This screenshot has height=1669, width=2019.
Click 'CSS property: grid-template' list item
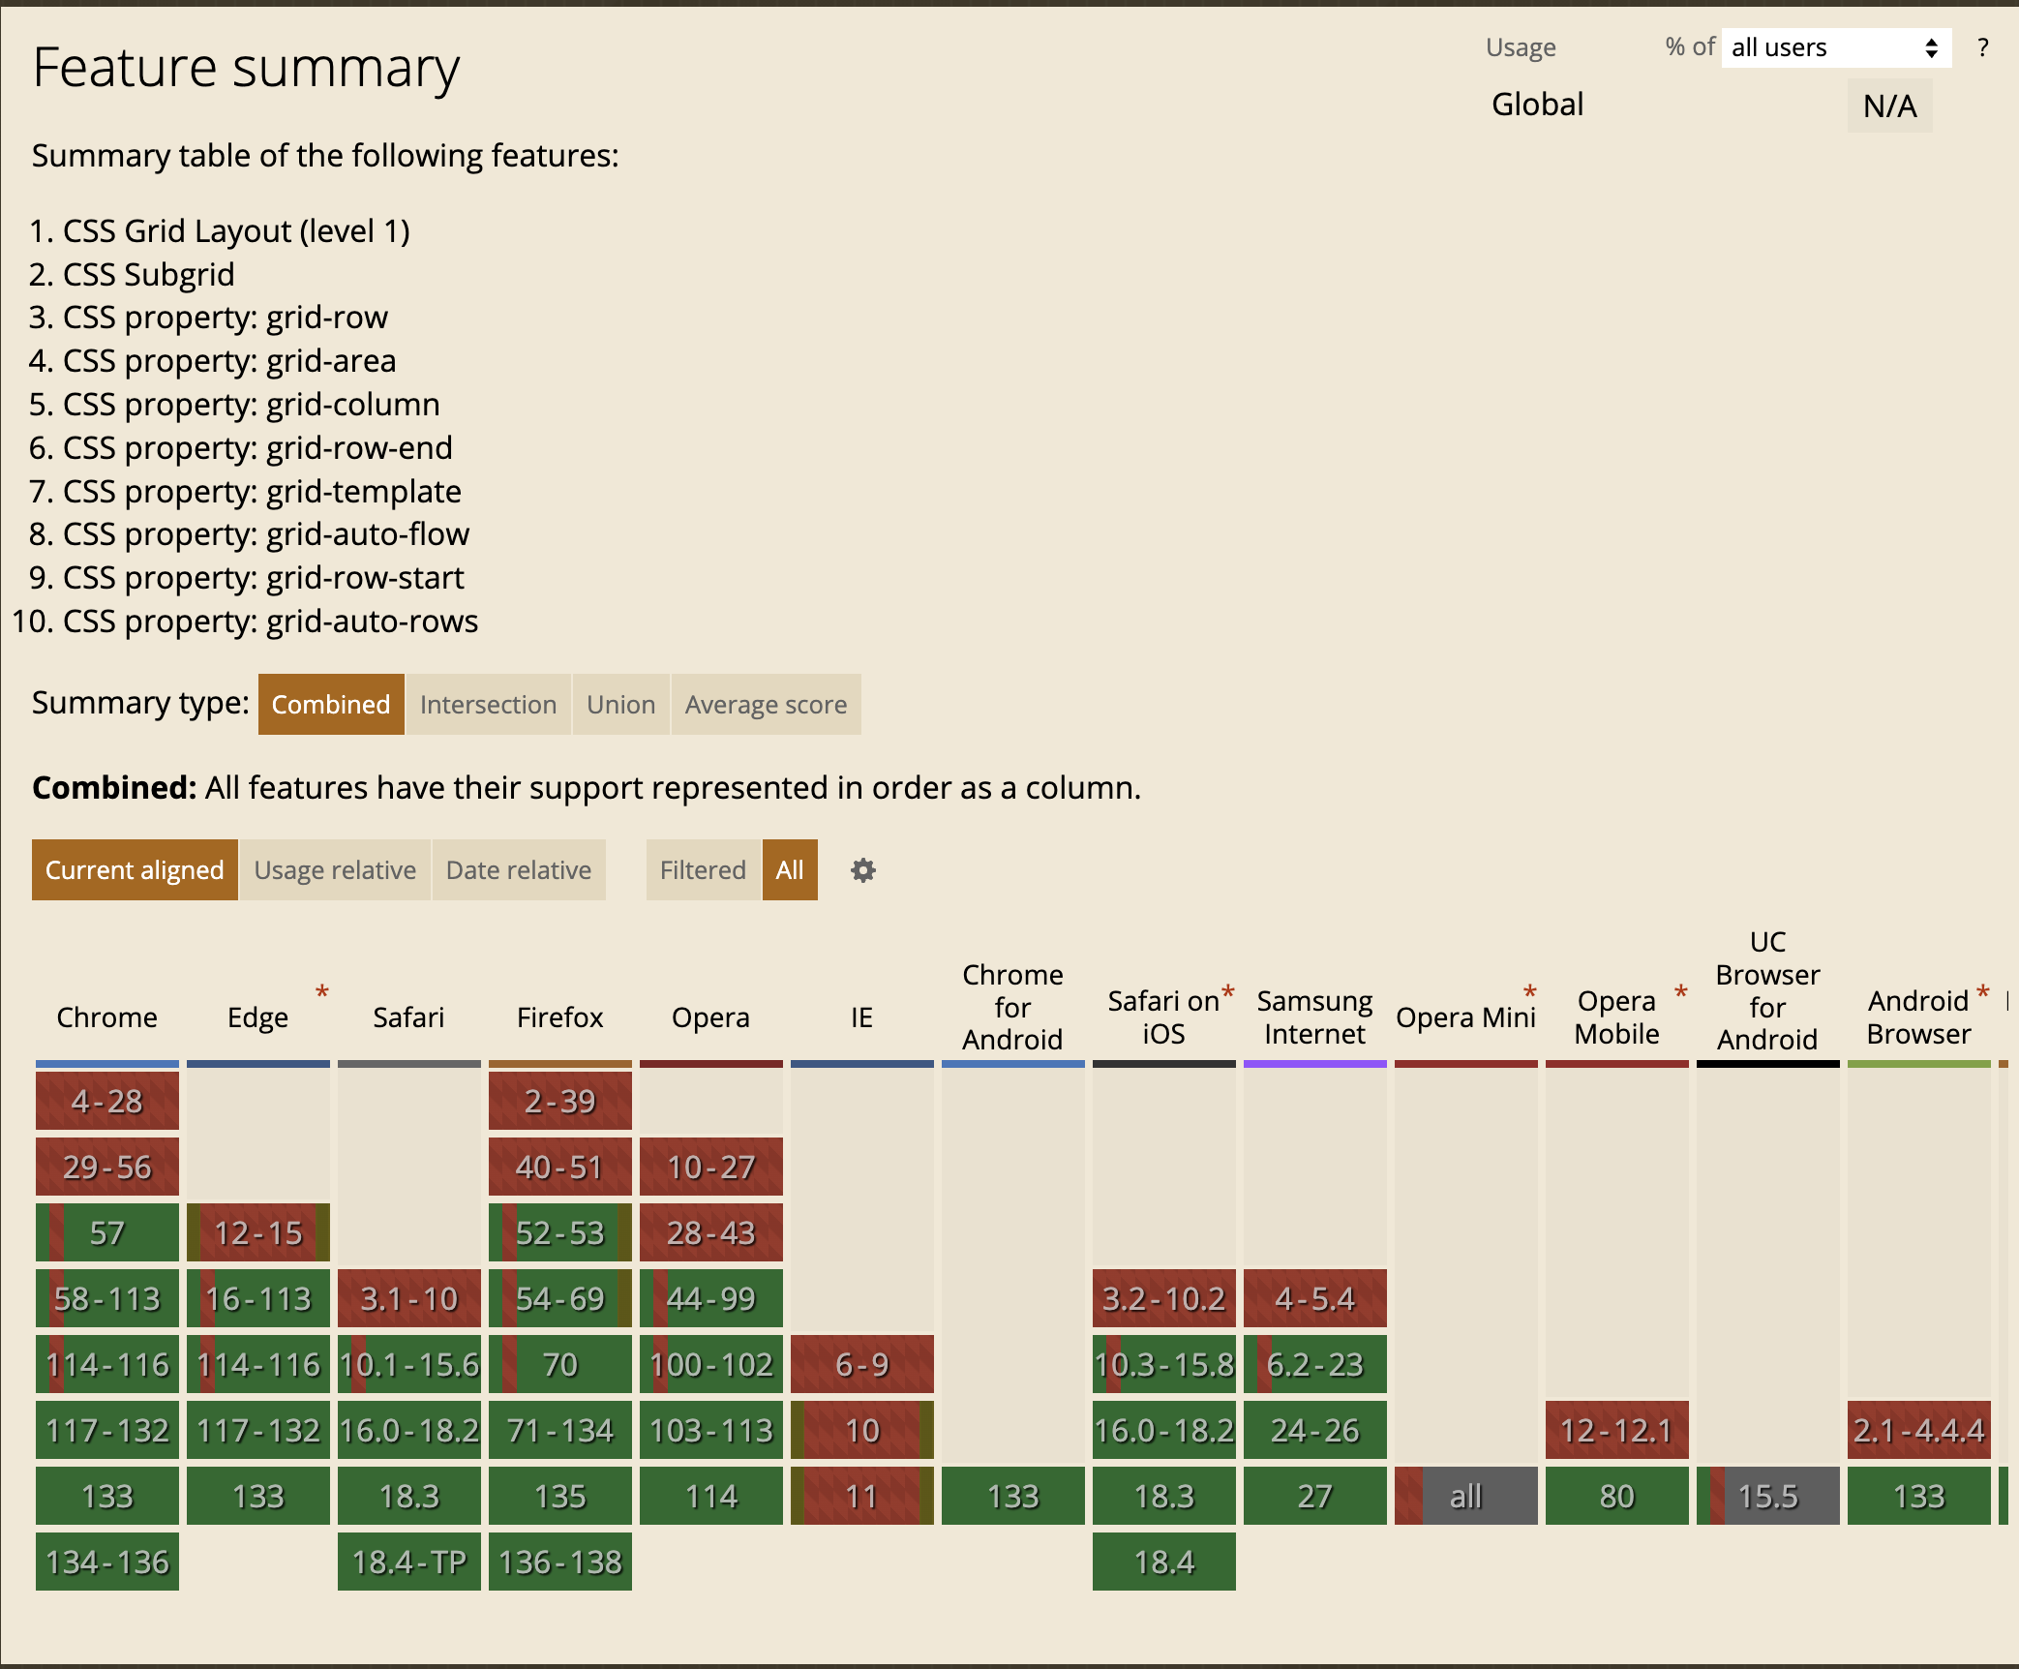pyautogui.click(x=262, y=491)
